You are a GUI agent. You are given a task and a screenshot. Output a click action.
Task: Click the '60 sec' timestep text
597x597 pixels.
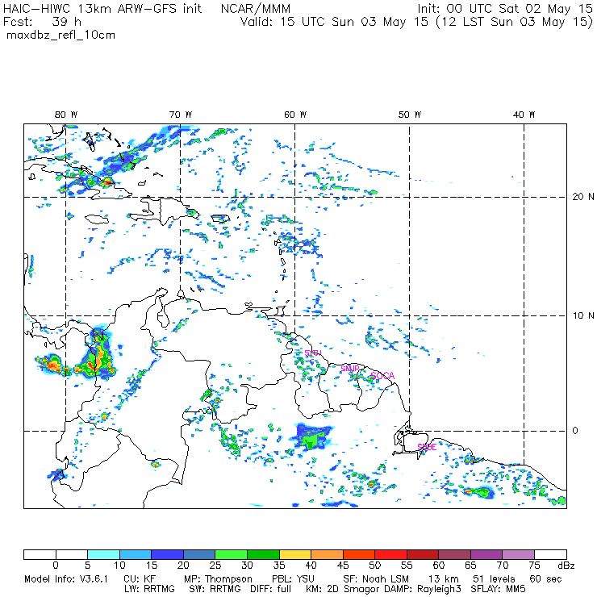pyautogui.click(x=545, y=579)
